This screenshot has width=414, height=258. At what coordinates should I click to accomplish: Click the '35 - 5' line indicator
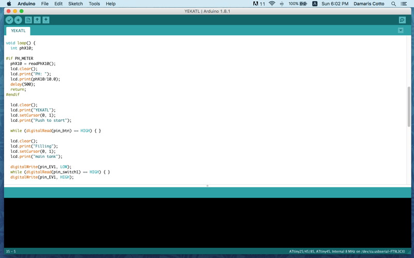[11, 251]
